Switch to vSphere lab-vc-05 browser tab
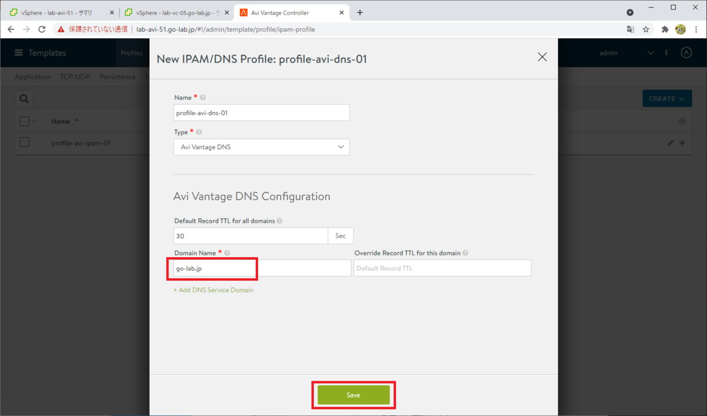This screenshot has width=707, height=416. pos(176,12)
